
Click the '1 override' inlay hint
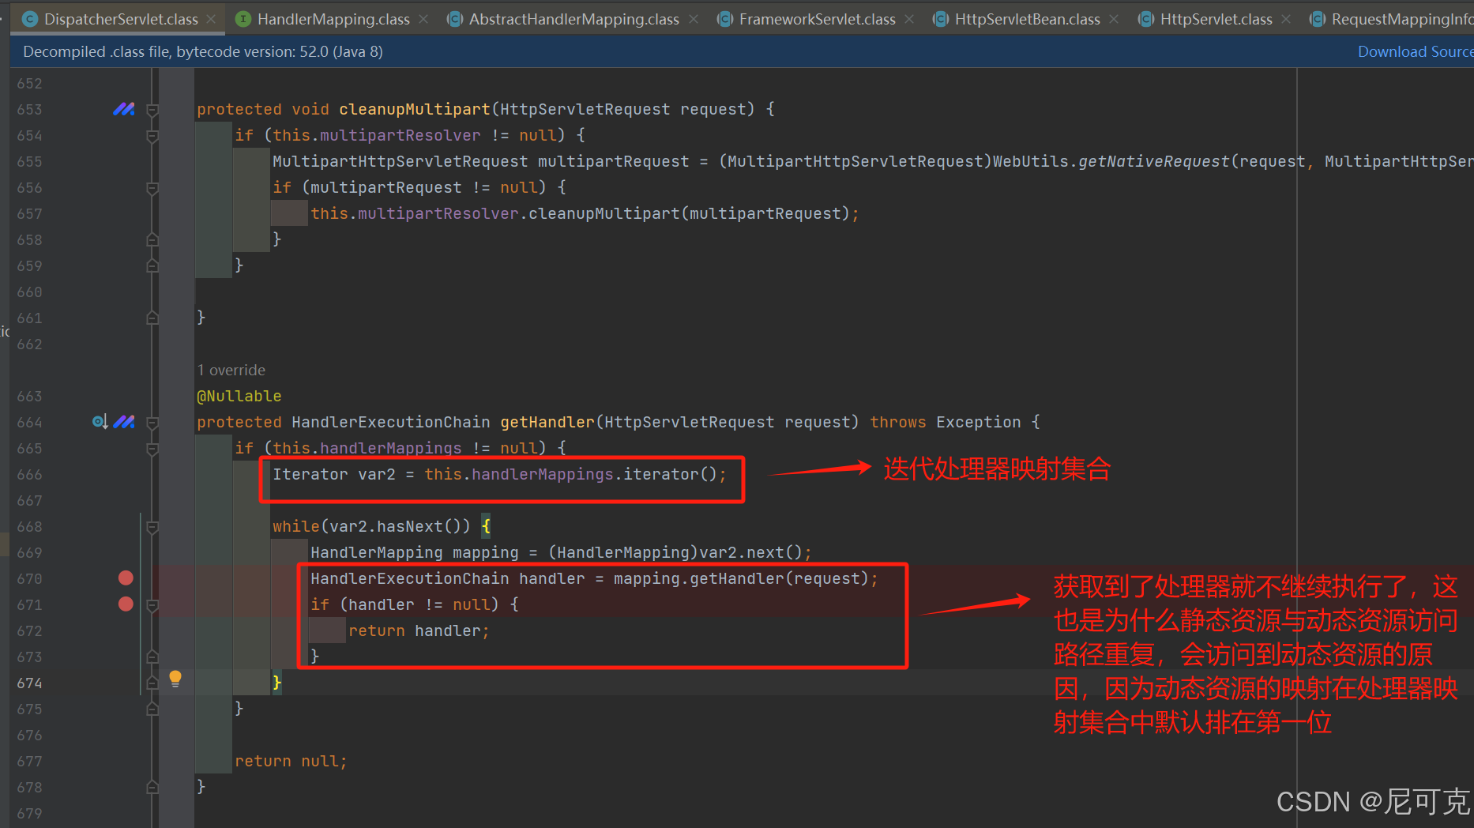pos(231,370)
